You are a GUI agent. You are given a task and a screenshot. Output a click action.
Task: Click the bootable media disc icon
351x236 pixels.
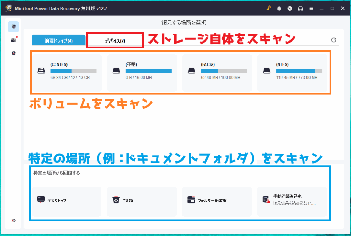pos(290,8)
